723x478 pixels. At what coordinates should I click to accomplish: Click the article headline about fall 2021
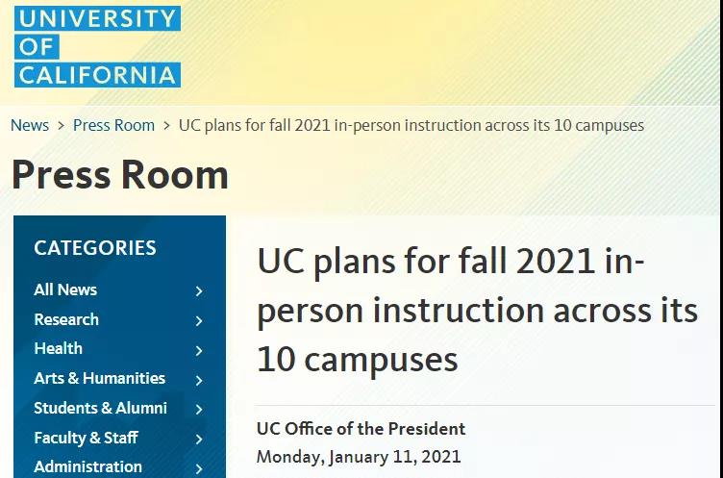coord(478,311)
